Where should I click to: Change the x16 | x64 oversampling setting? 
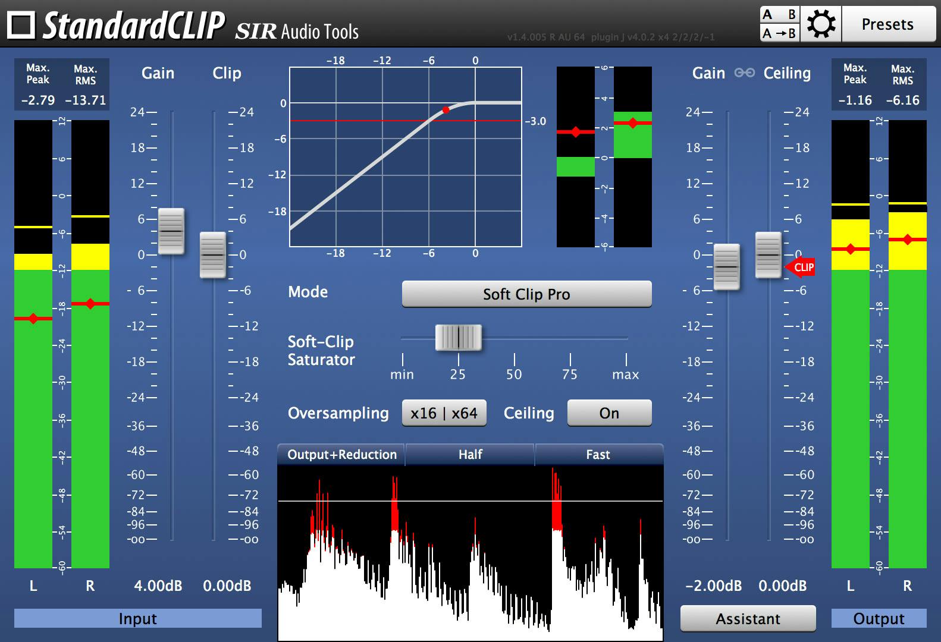coord(444,413)
